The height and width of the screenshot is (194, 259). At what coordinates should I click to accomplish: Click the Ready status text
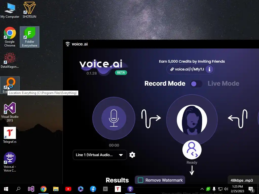pos(192,162)
